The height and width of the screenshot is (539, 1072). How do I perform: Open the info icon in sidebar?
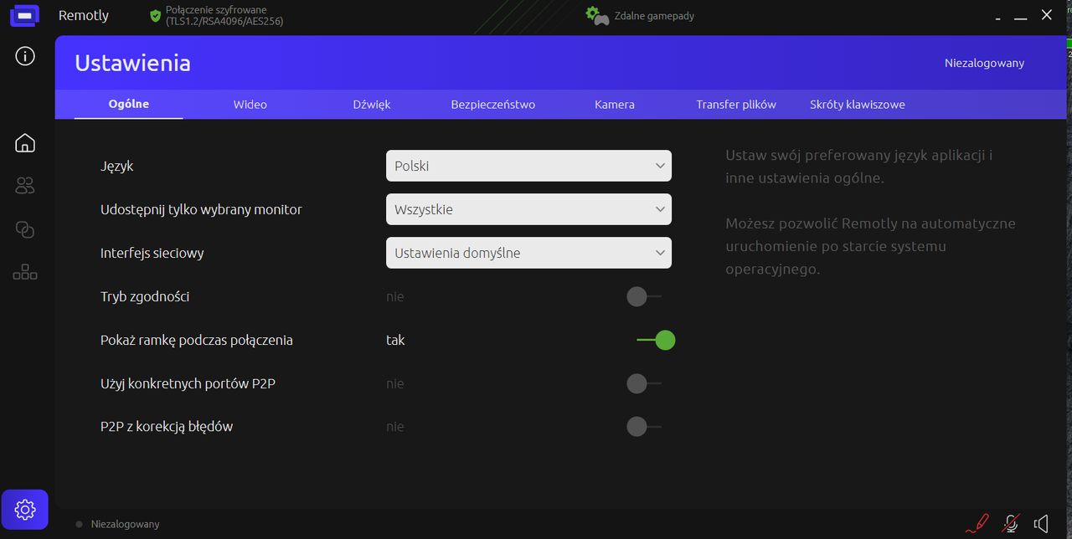pos(25,56)
